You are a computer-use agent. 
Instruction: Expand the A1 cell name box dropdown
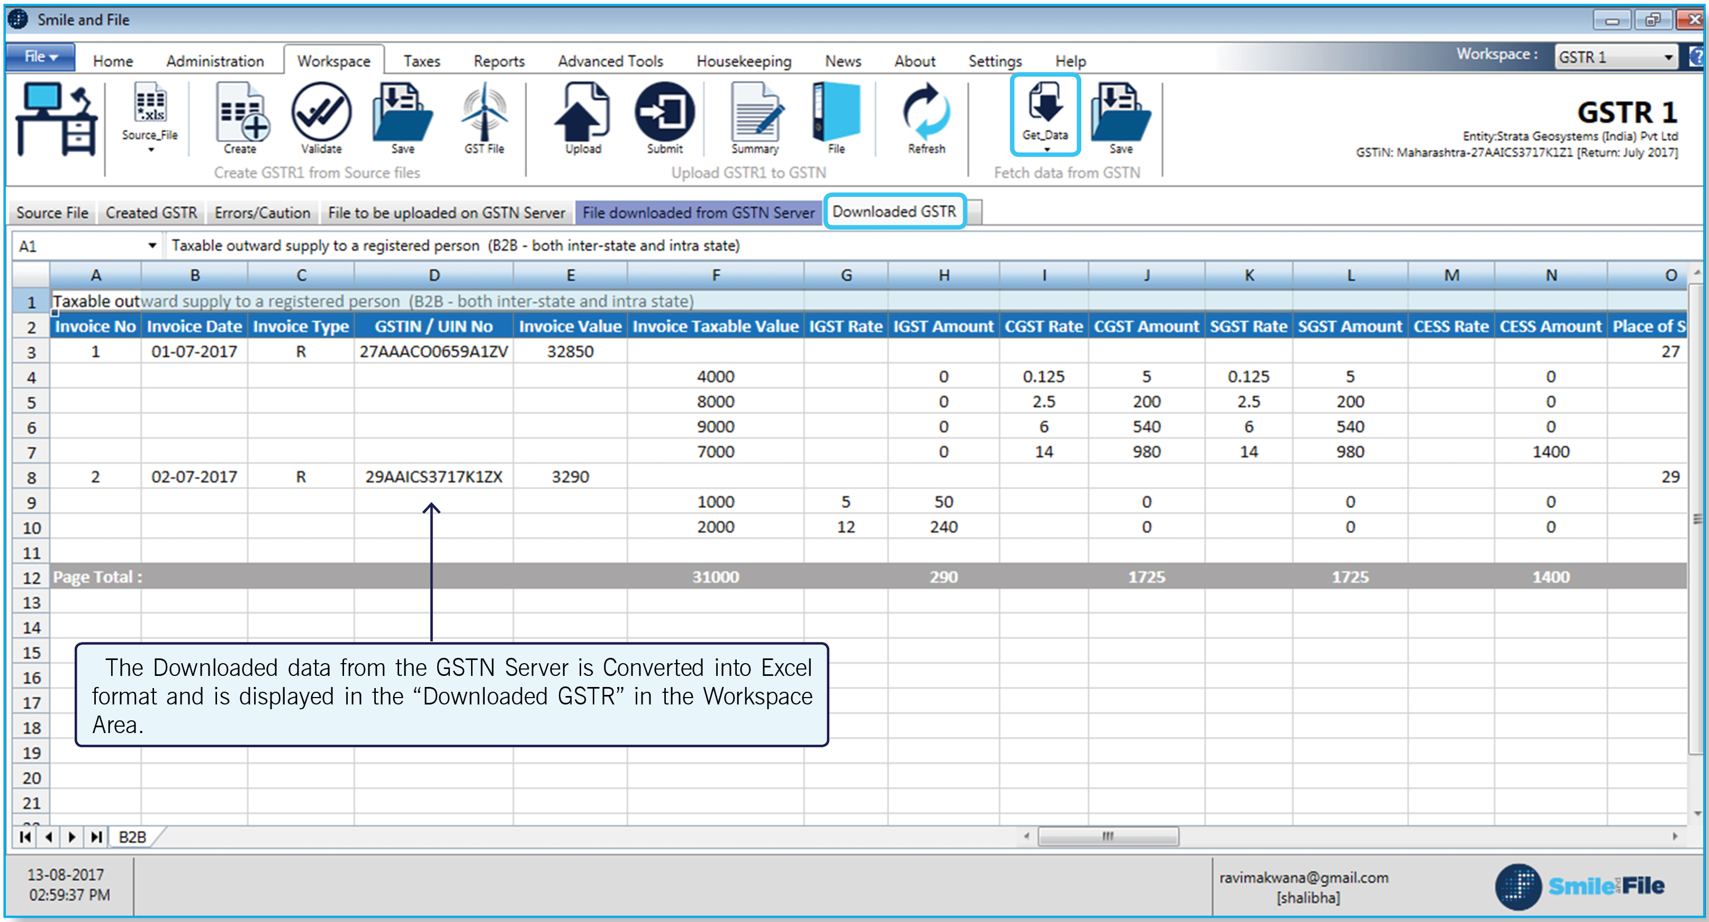152,246
